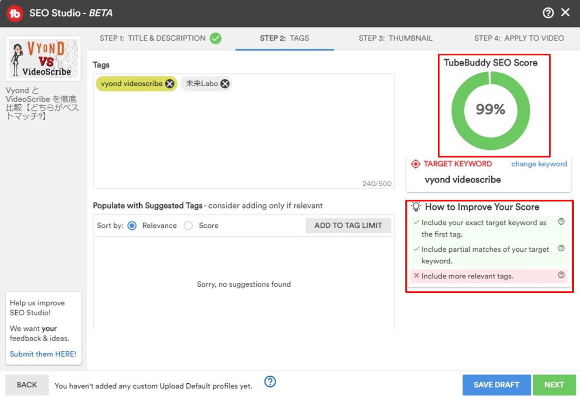Open Submit them HERE feedback link

[43, 354]
